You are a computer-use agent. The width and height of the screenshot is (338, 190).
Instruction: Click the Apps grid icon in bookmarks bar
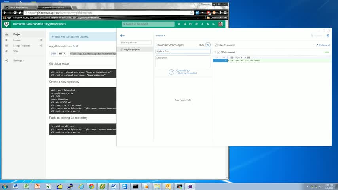[x=4, y=18]
